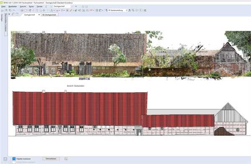Click the print icon in toolbar
Screen dimensions: 251x164
point(22,10)
